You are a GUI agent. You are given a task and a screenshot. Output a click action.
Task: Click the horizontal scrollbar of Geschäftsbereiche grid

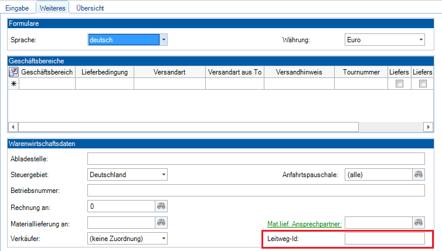(x=188, y=127)
